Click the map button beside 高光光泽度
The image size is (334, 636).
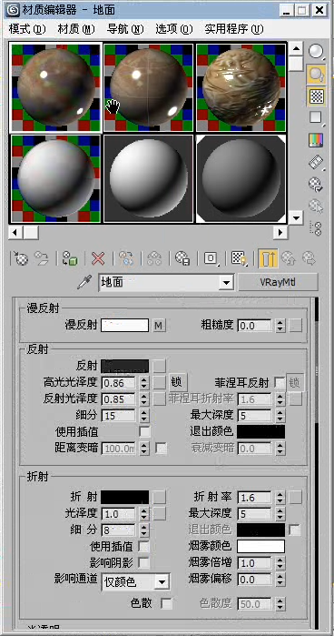click(x=160, y=382)
